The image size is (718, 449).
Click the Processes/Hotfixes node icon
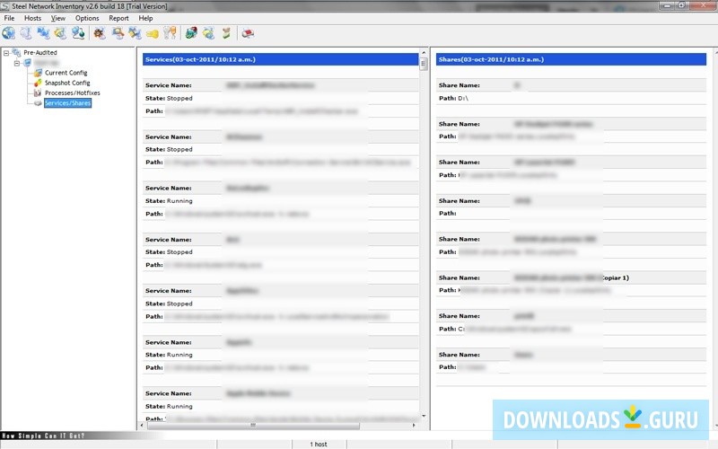tap(38, 92)
